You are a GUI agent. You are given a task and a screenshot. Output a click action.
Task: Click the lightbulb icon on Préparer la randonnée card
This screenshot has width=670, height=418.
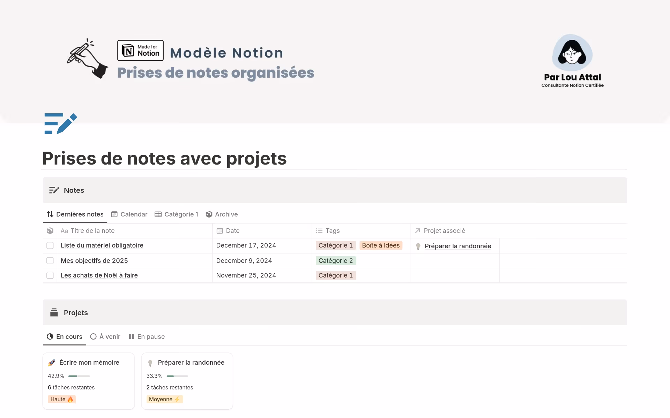(150, 363)
